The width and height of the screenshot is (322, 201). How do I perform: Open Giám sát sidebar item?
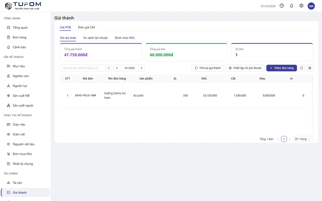(x=25, y=134)
